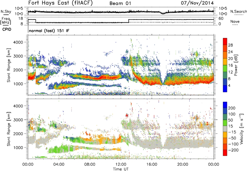247x171 pixels.
Task: Click '4000' on the power panel range axis
Action: 18,42
